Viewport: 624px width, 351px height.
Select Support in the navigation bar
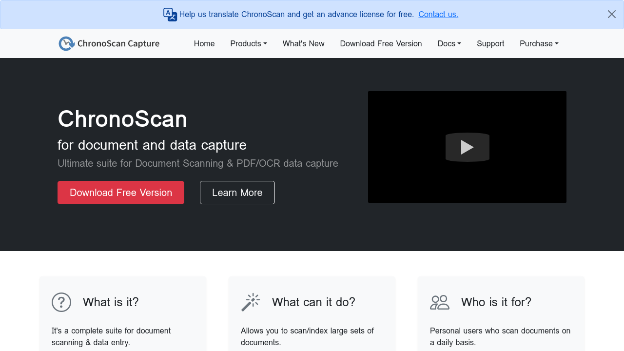click(490, 44)
